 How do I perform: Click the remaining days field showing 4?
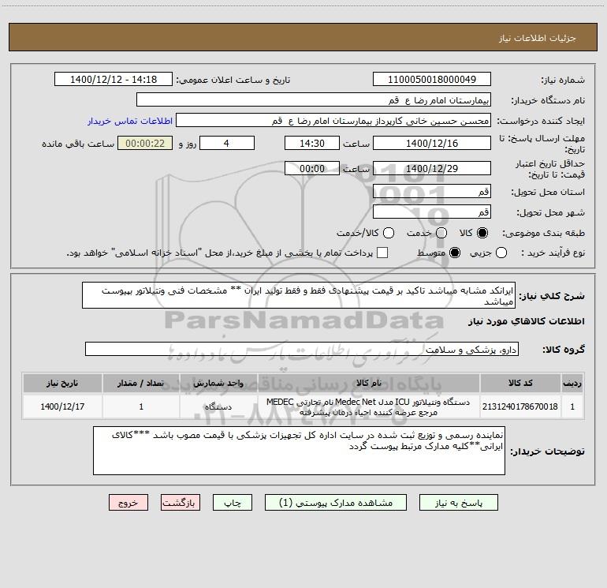[227, 143]
